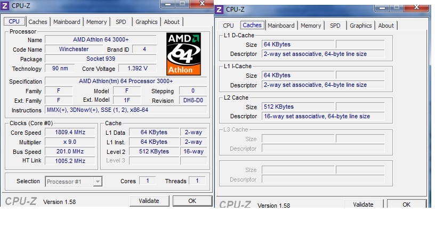
Task: Click Validate button in right window
Action: (x=363, y=205)
